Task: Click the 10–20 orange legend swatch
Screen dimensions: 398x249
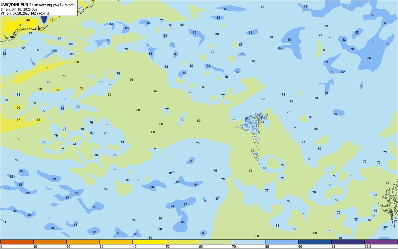Action: pos(50,242)
